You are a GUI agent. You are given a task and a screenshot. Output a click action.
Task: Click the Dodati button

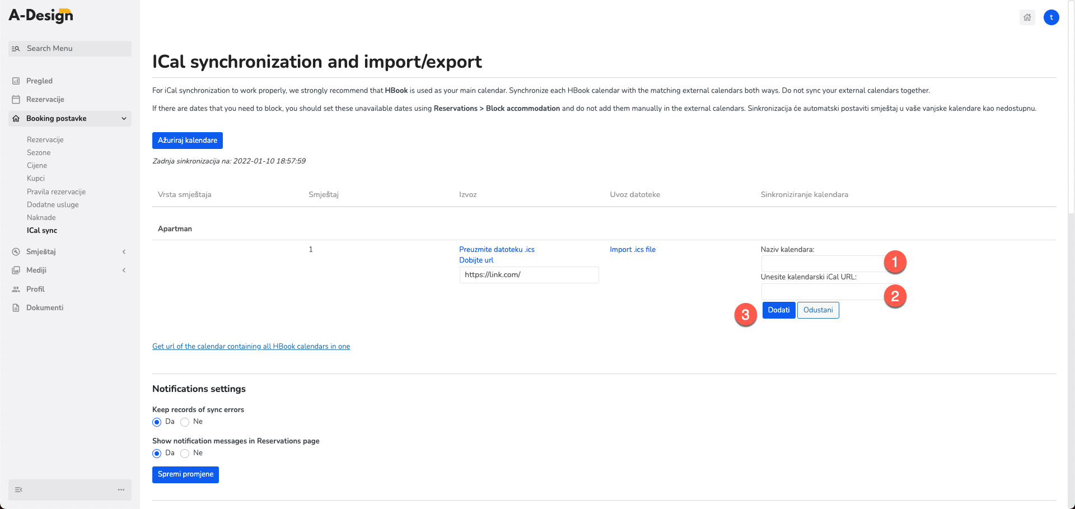[779, 310]
